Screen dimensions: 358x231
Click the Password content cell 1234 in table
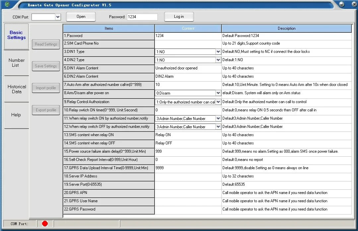(188, 36)
